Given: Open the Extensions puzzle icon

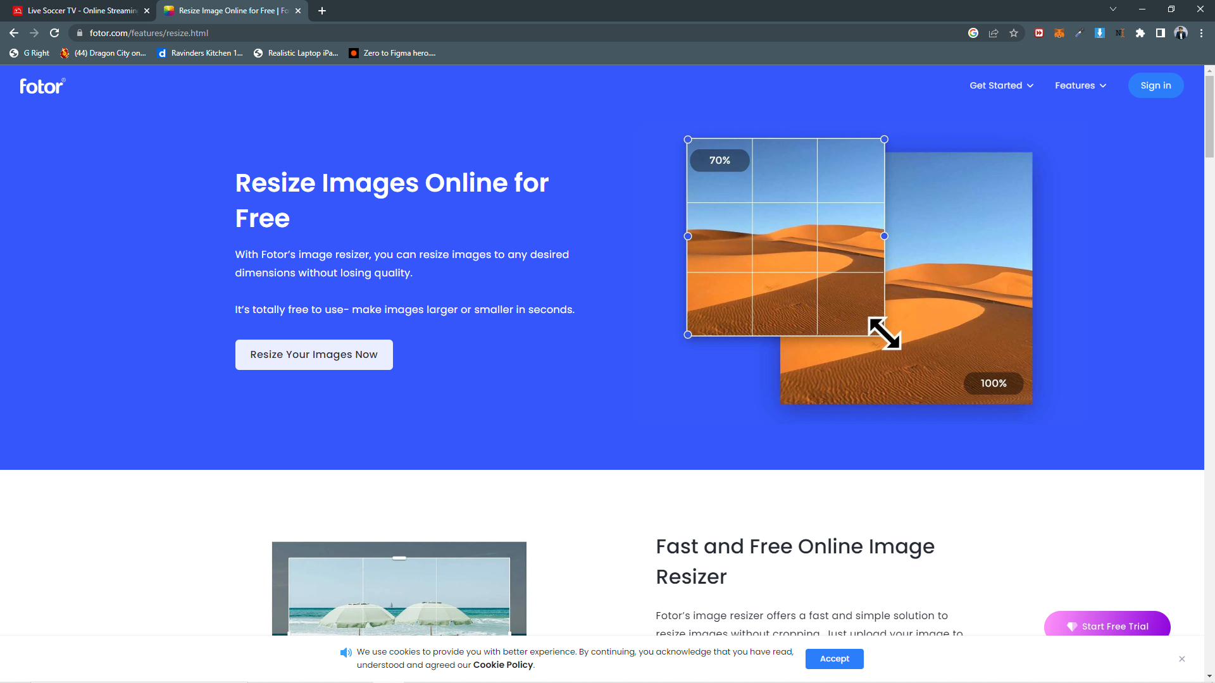Looking at the screenshot, I should [1140, 33].
